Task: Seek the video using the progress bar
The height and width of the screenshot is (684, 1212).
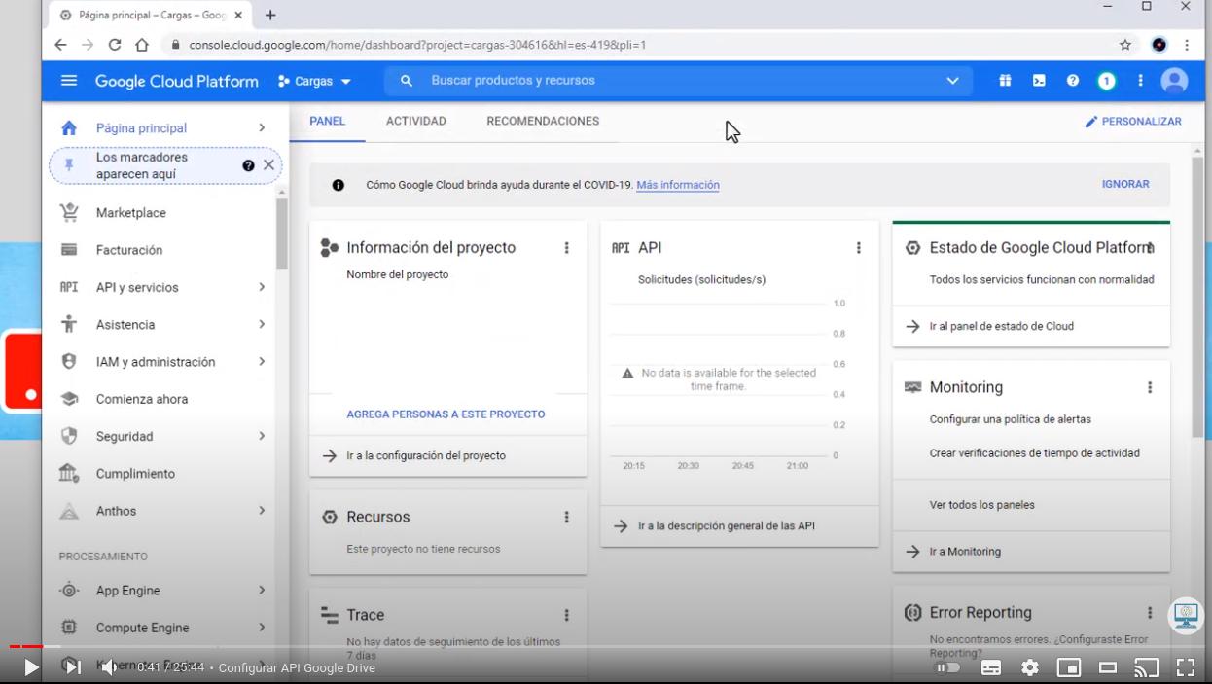Action: (605, 646)
